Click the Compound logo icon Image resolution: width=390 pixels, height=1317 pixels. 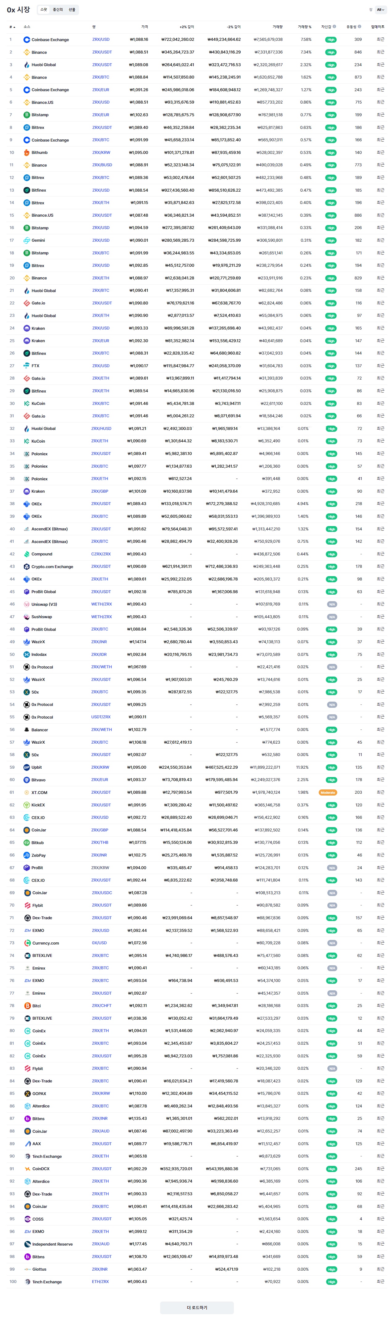pos(27,554)
